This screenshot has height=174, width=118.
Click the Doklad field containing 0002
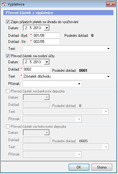coord(36,69)
